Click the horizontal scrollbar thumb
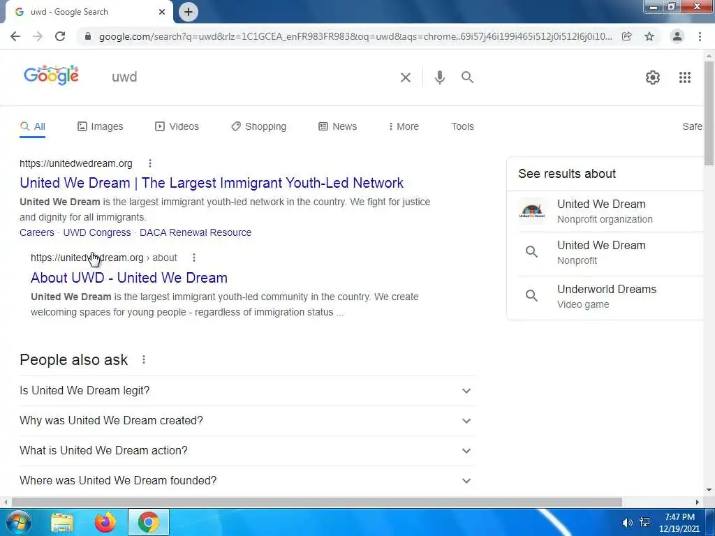This screenshot has height=536, width=715. pos(317,502)
